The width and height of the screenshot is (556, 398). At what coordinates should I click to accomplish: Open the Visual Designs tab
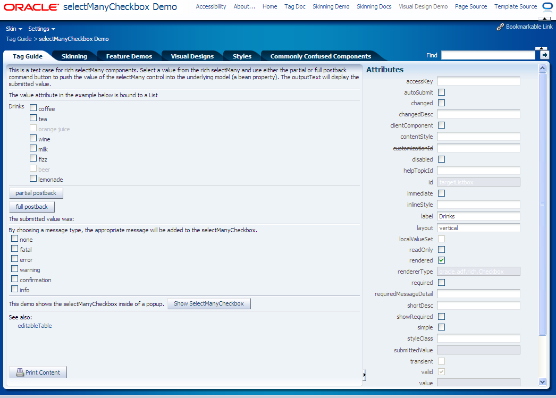(192, 56)
